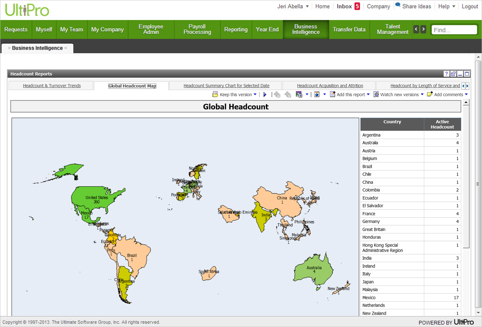
Task: Open Headcount Reports help question mark icon
Action: pos(446,74)
